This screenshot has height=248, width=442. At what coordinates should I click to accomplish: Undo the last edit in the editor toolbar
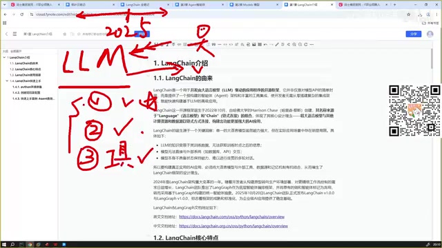[x=265, y=44]
